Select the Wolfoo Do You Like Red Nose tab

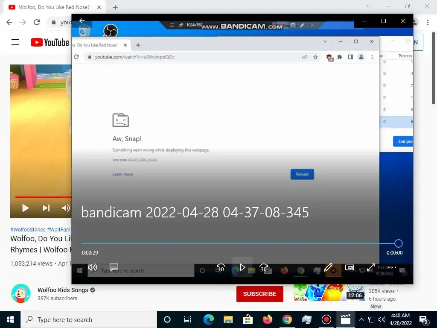[x=54, y=7]
